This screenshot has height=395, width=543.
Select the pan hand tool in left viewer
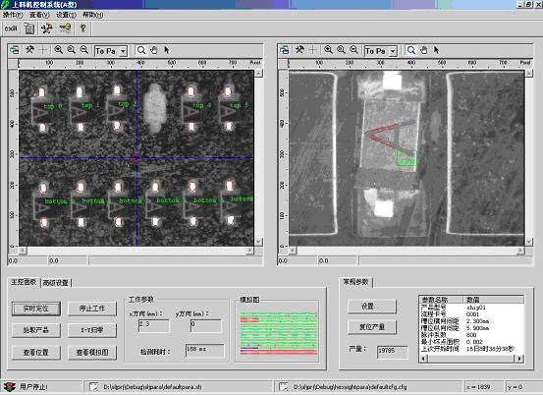tap(154, 50)
